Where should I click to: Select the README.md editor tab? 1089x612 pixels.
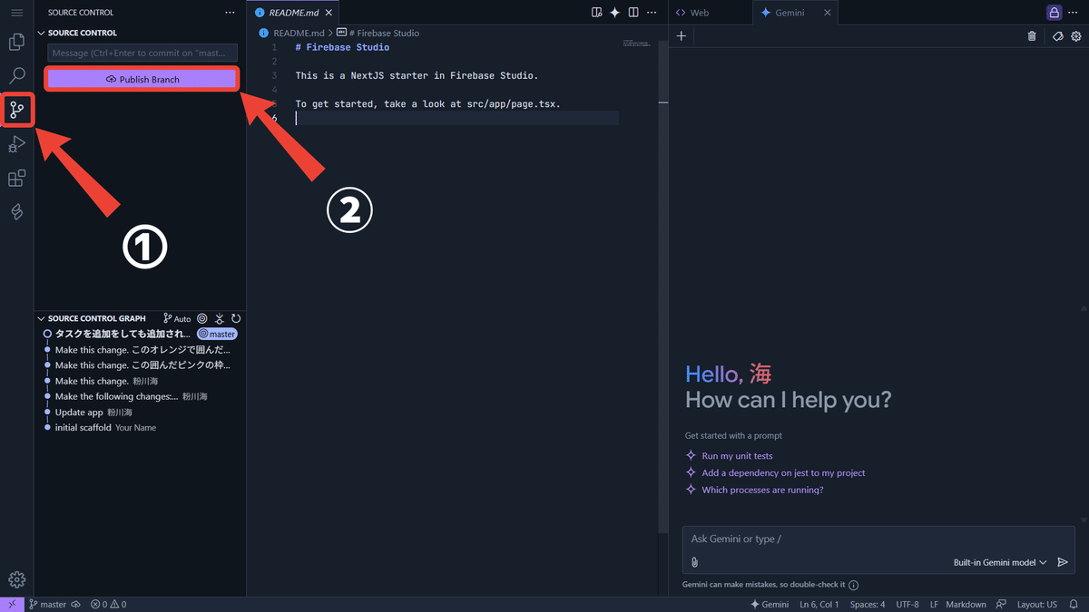coord(292,13)
